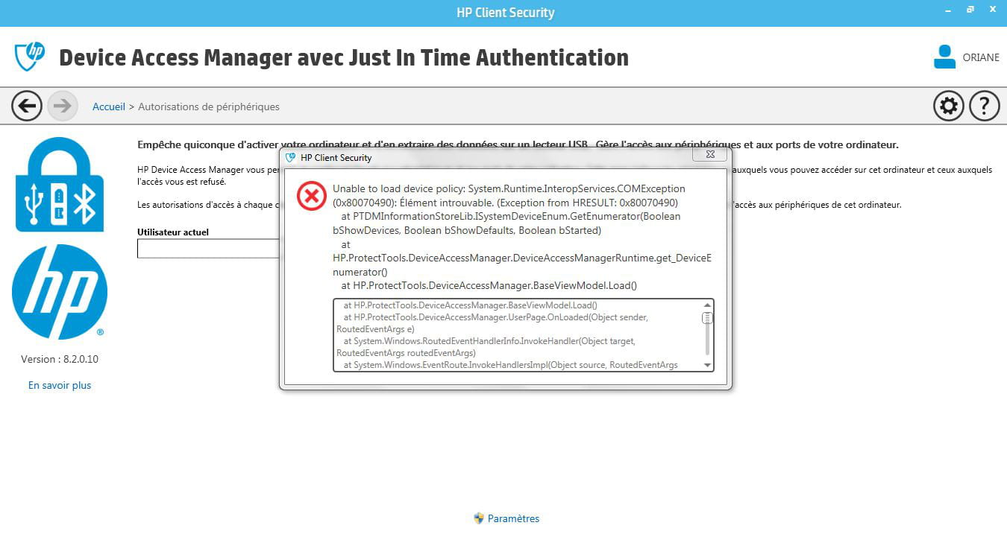This screenshot has height=534, width=1007.
Task: Click the device access lock USB icon
Action: 60,184
